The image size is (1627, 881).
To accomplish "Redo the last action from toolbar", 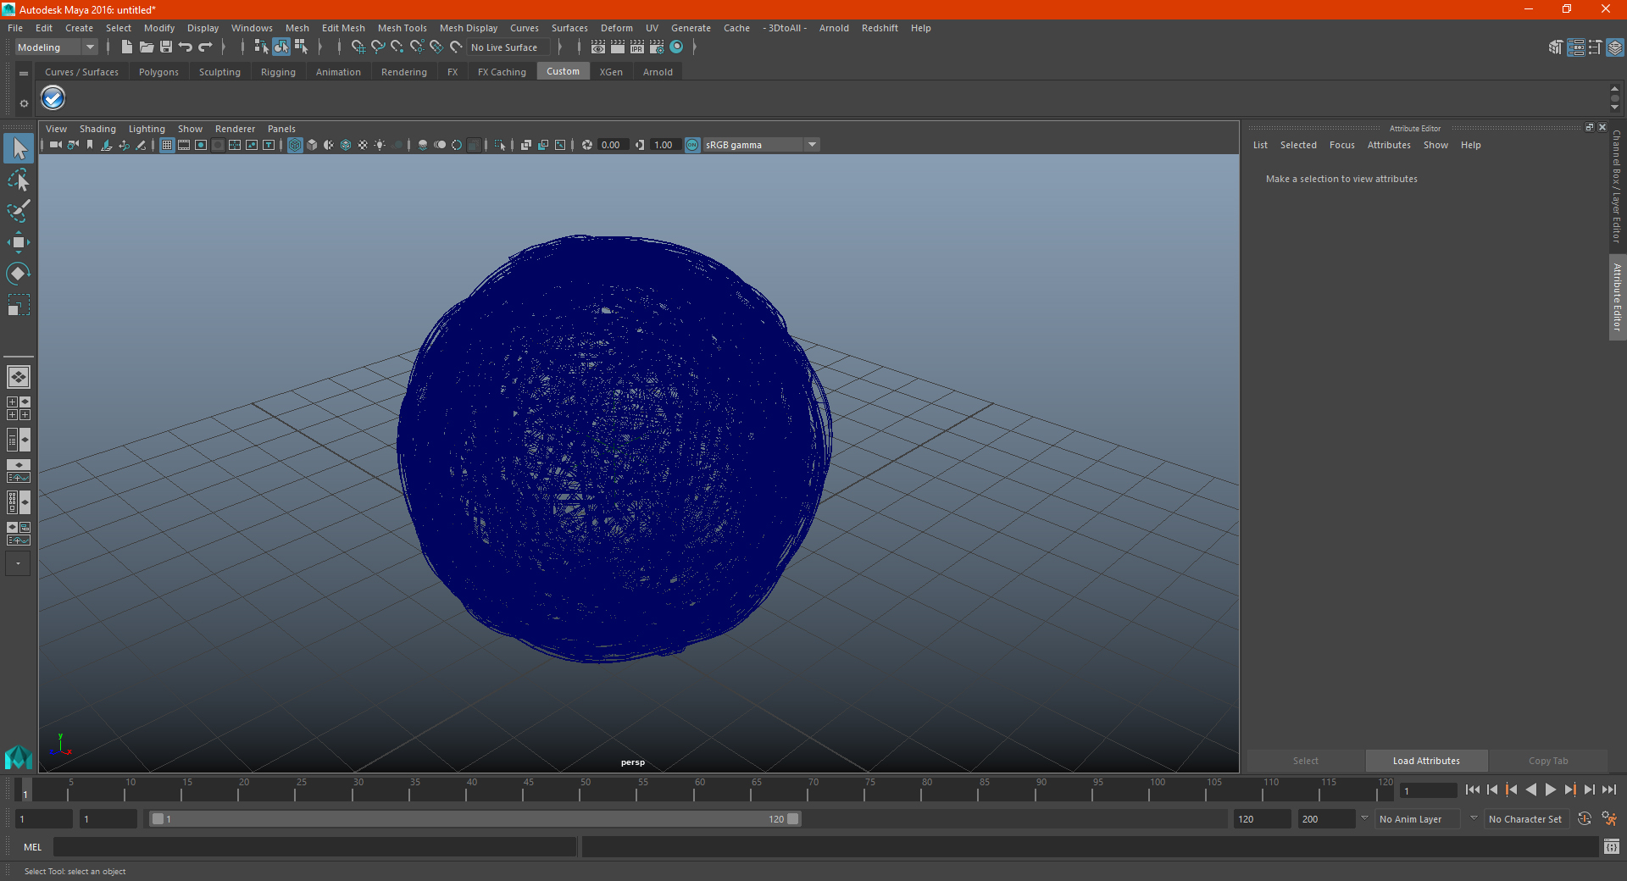I will (x=205, y=47).
